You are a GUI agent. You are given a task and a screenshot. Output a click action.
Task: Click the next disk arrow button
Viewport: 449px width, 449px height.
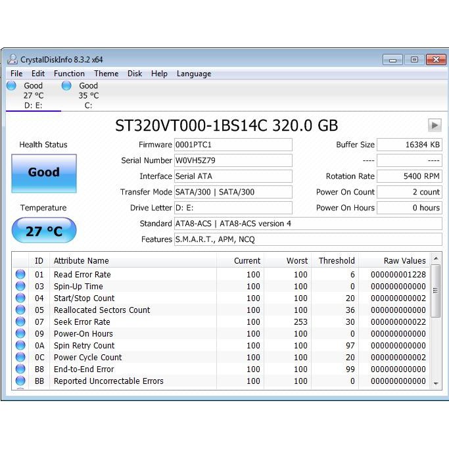434,125
